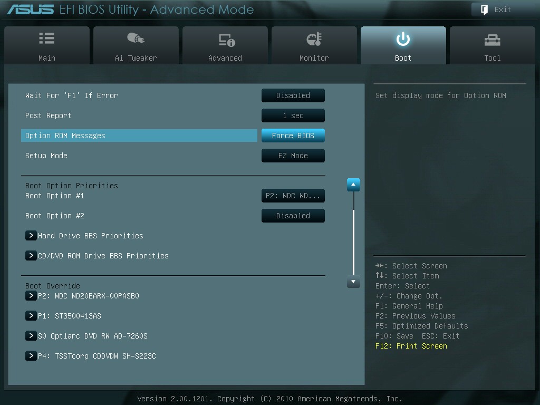Viewport: 540px width, 405px height.
Task: Select the Boot tab label
Action: (403, 58)
